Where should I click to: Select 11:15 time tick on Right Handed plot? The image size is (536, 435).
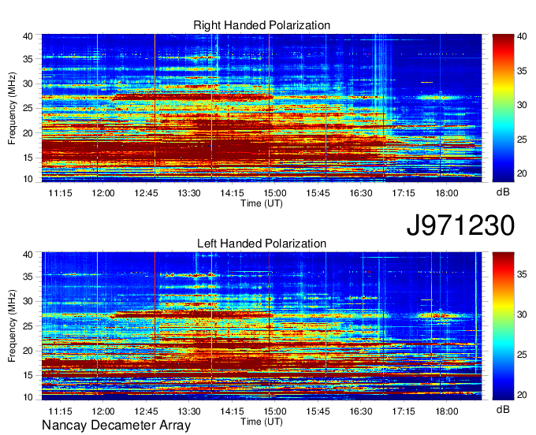pyautogui.click(x=60, y=193)
